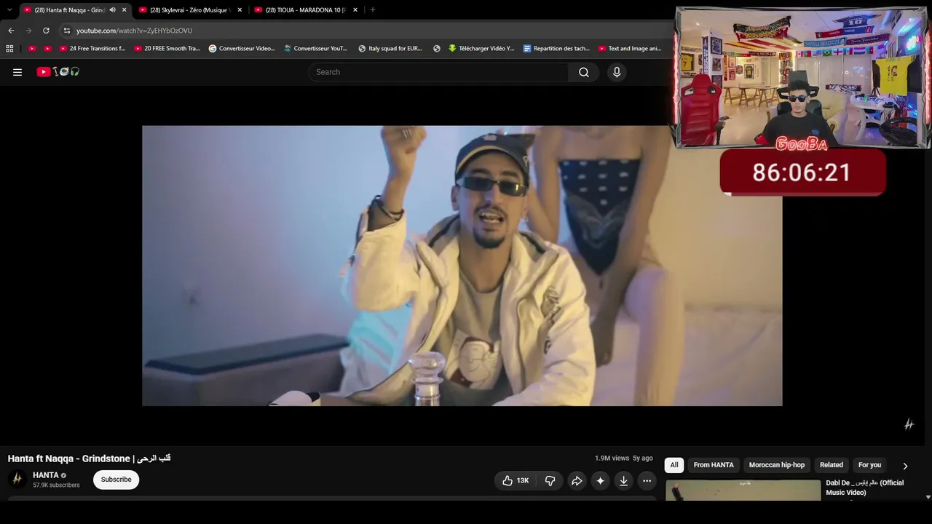This screenshot has height=524, width=932.
Task: View site information icon in address bar
Action: [66, 31]
